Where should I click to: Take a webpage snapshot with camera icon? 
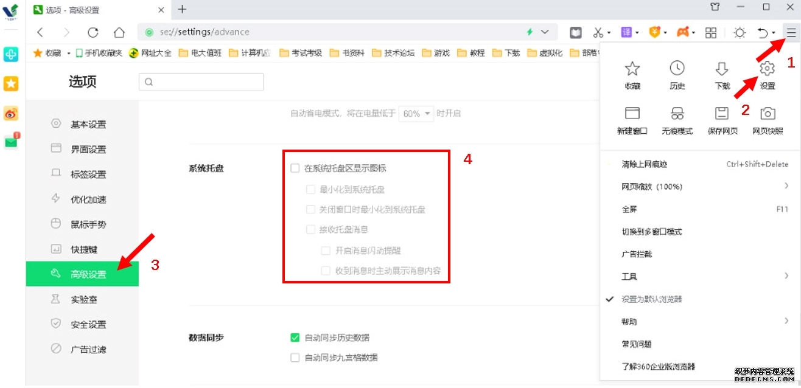coord(768,114)
